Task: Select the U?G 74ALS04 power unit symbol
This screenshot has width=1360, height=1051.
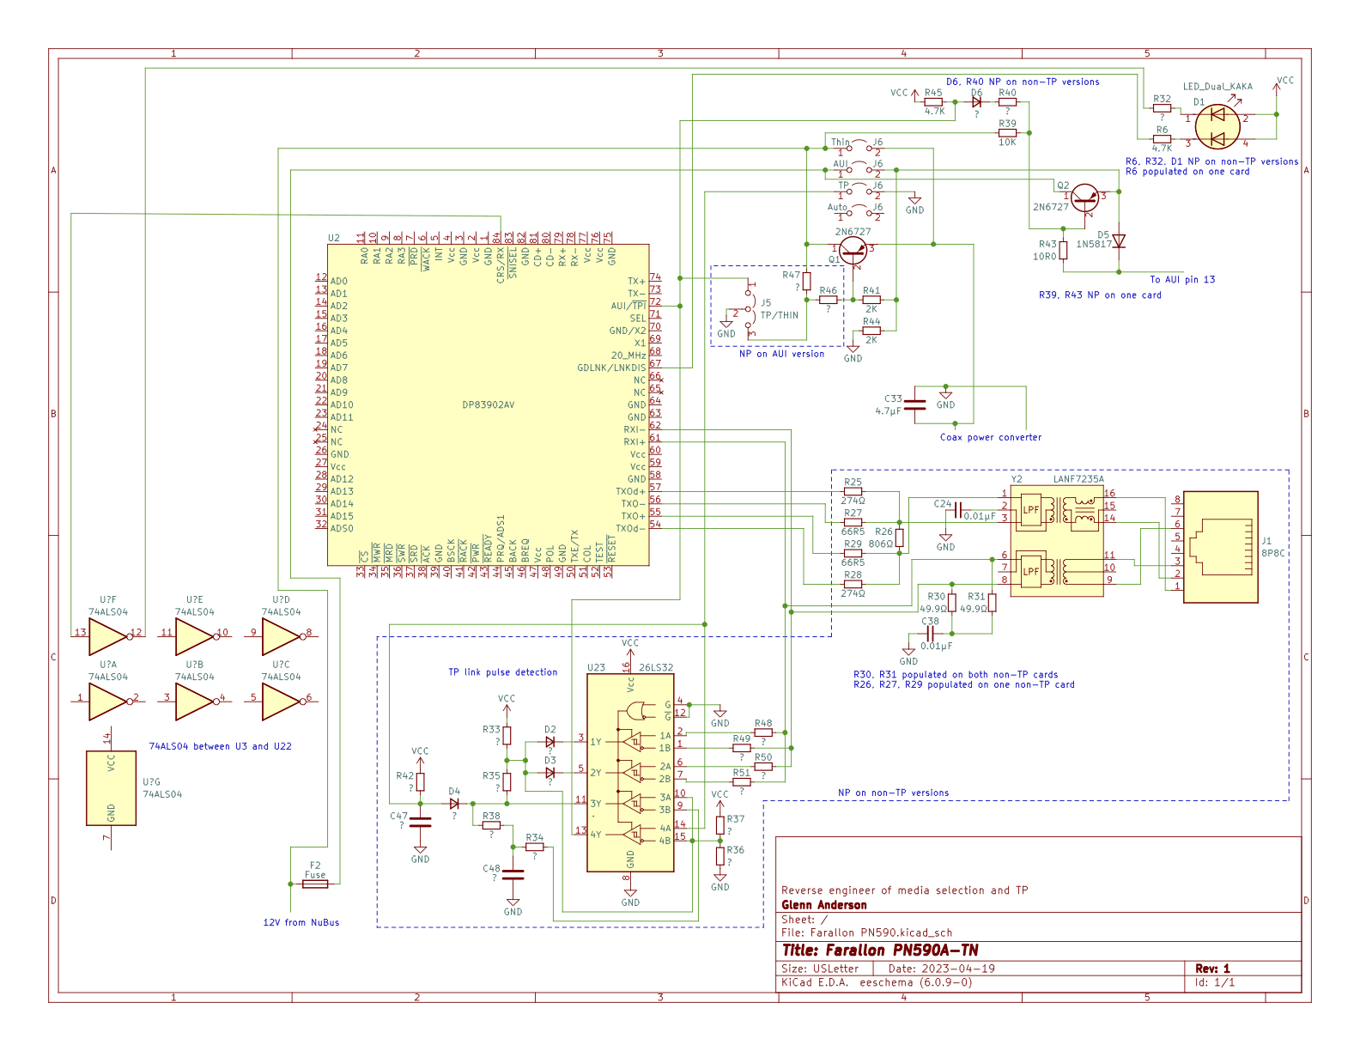Action: pos(112,787)
